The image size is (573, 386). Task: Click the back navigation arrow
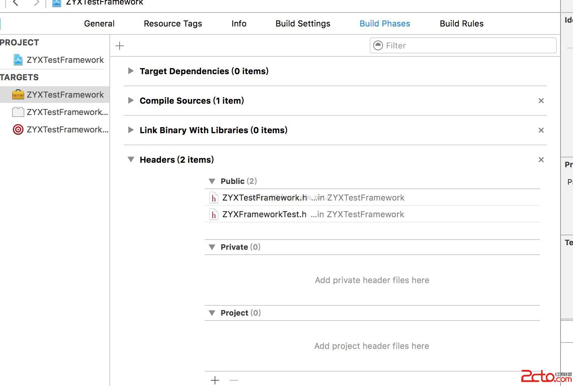[x=16, y=3]
